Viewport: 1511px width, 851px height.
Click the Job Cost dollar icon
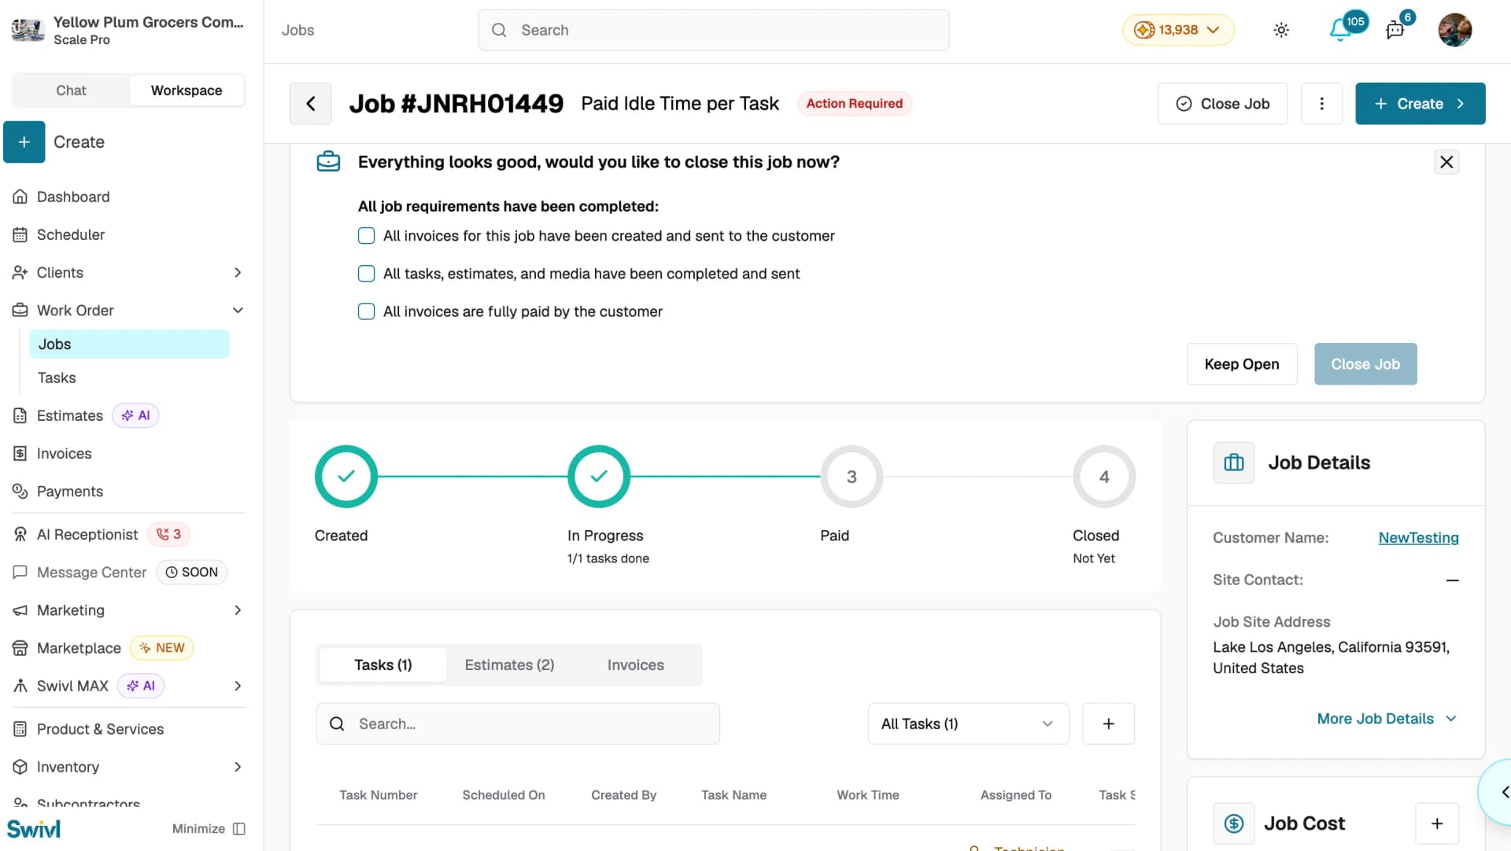[x=1234, y=823]
